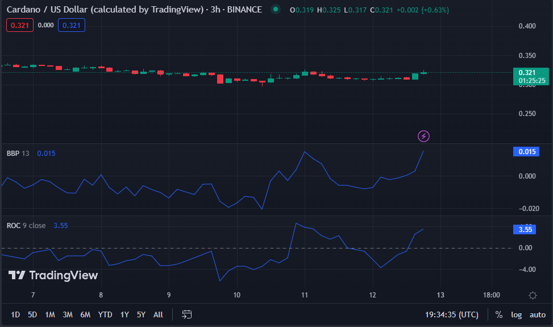Click the 19:34:35 (UTC) timezone clock

tap(452, 314)
